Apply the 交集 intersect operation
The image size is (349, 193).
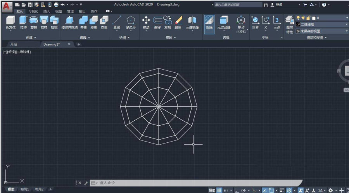click(x=104, y=23)
